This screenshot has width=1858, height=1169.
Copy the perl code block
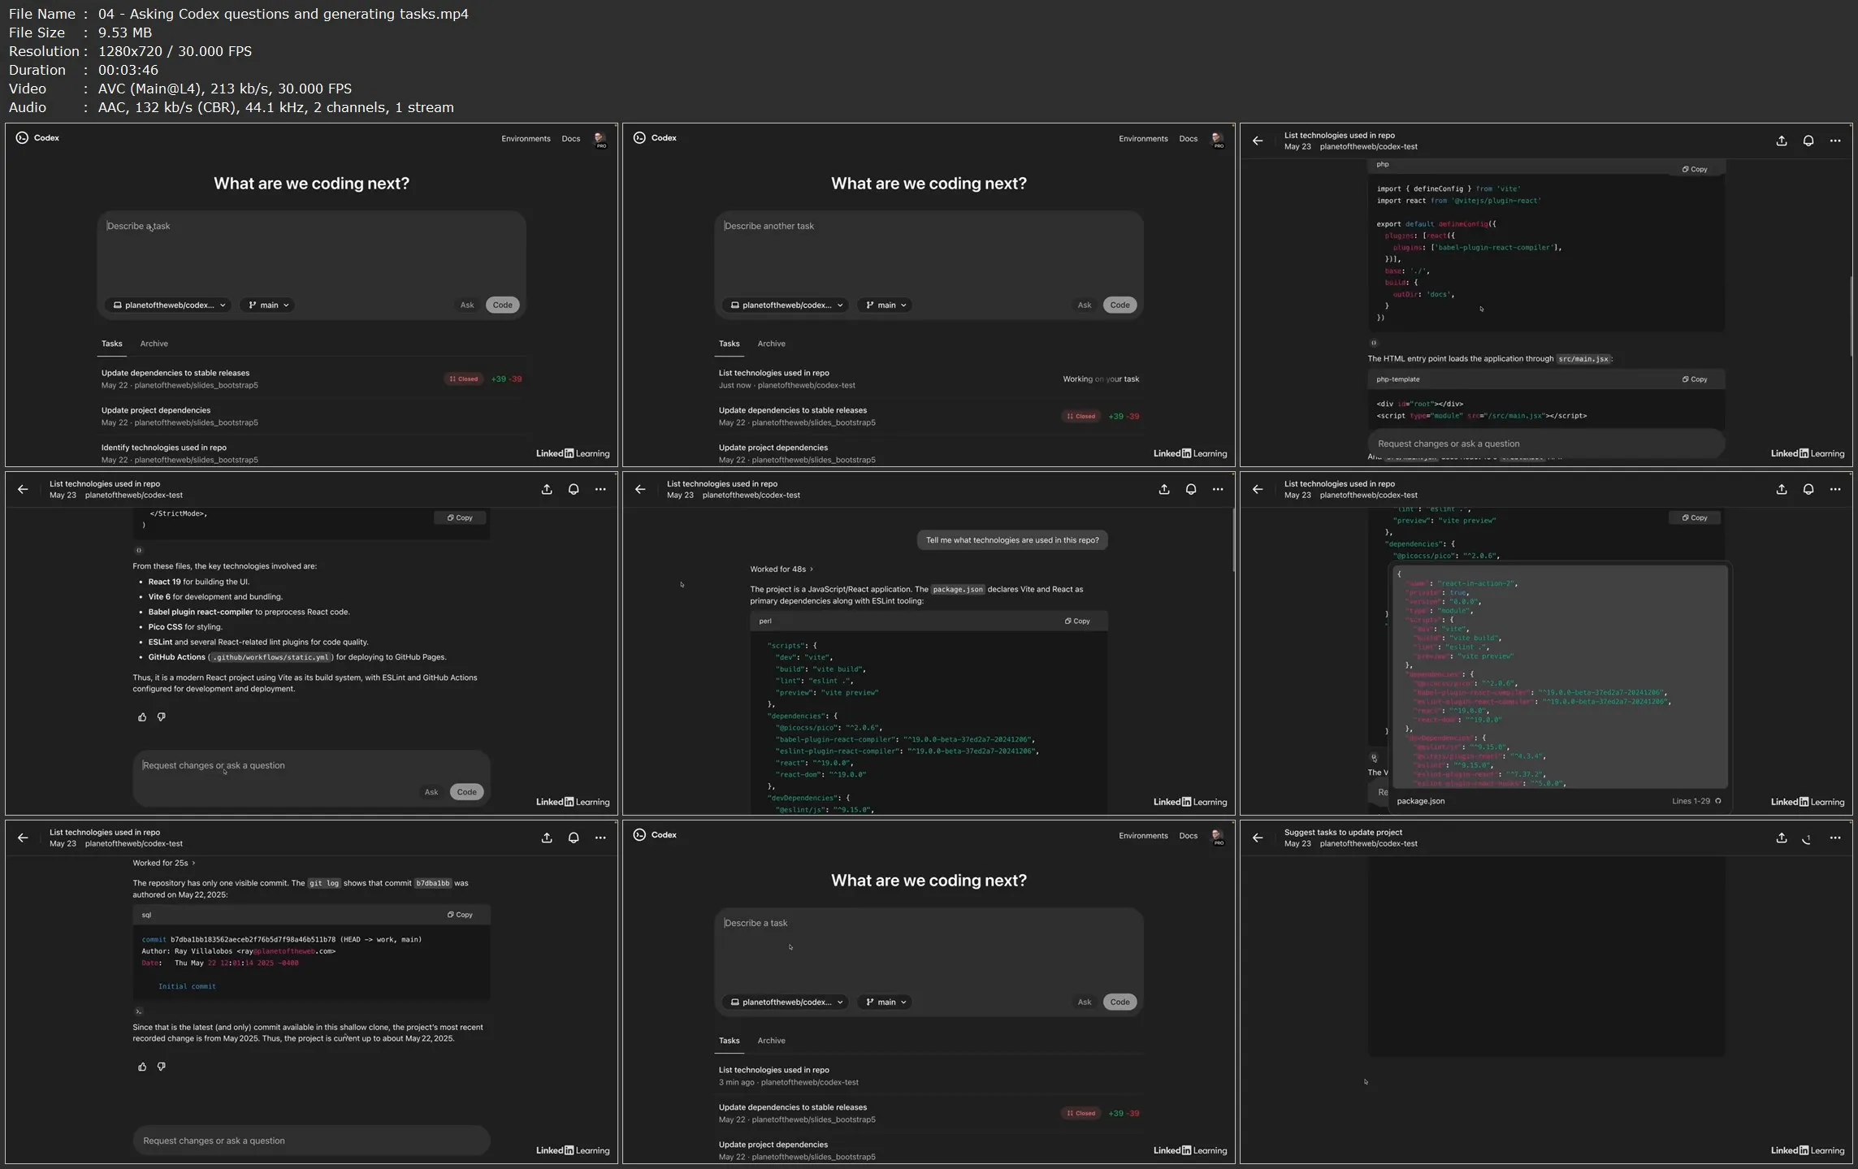(x=1077, y=621)
